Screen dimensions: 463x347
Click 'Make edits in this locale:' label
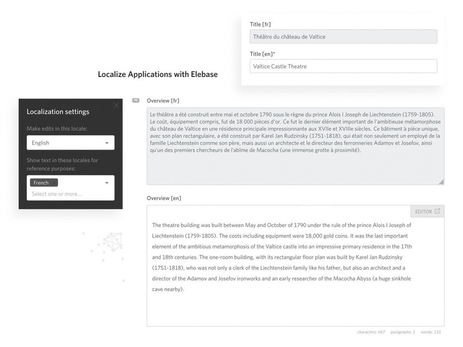click(57, 129)
